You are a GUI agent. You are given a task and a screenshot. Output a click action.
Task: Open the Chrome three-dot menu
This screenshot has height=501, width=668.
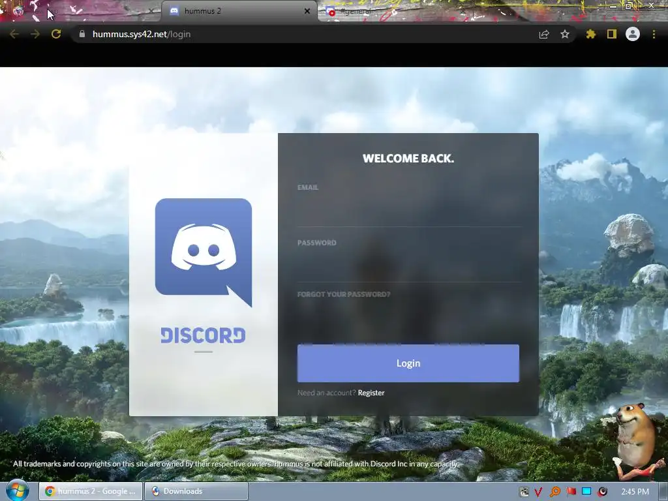pos(654,34)
